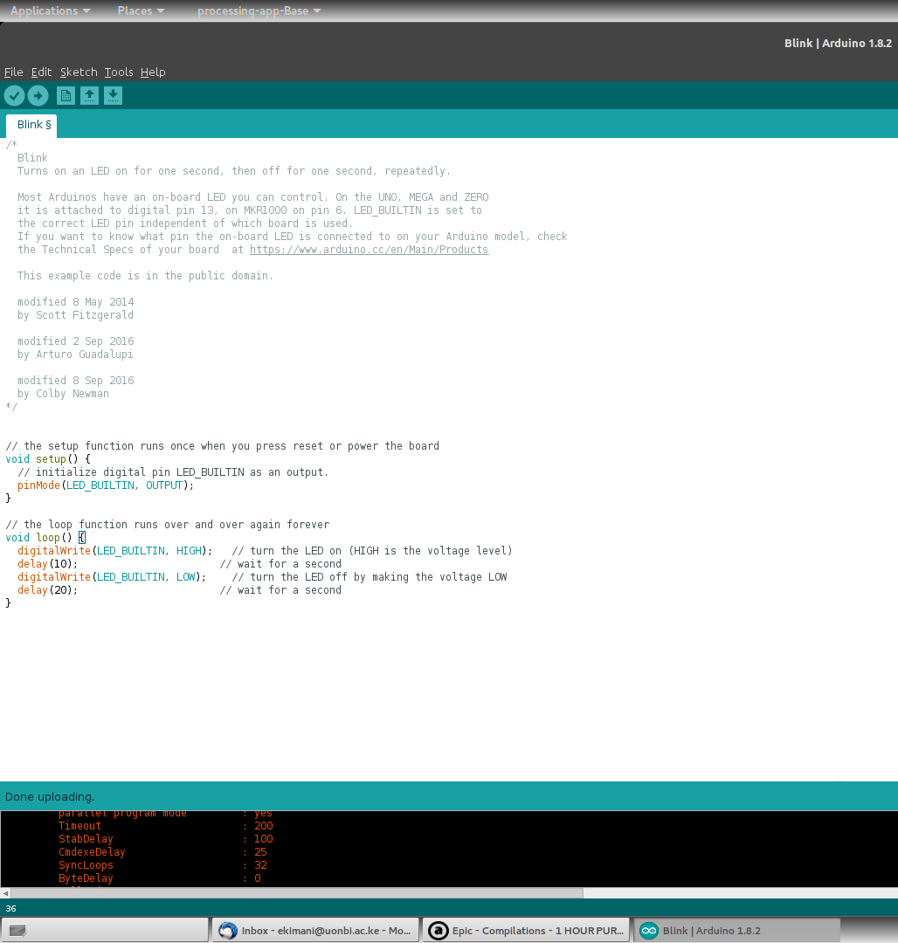Click the title 'Blink | Arduino 1.8.2'
The image size is (898, 943).
pyautogui.click(x=838, y=44)
